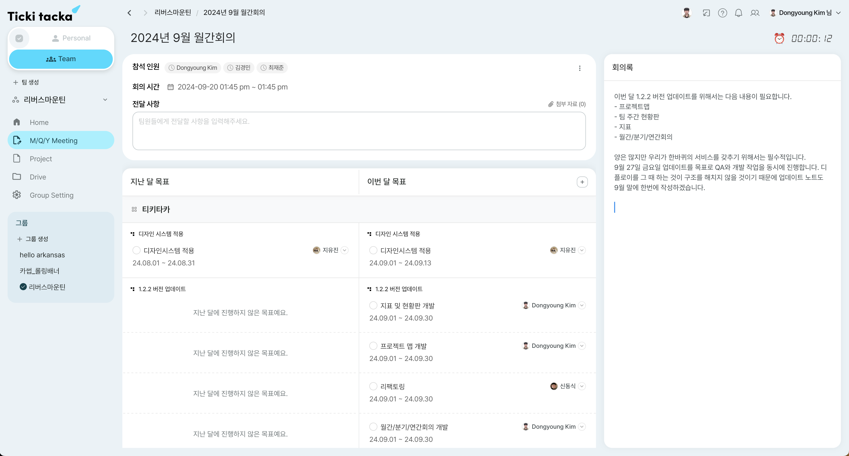
Task: Click the team members icon in header
Action: click(755, 13)
